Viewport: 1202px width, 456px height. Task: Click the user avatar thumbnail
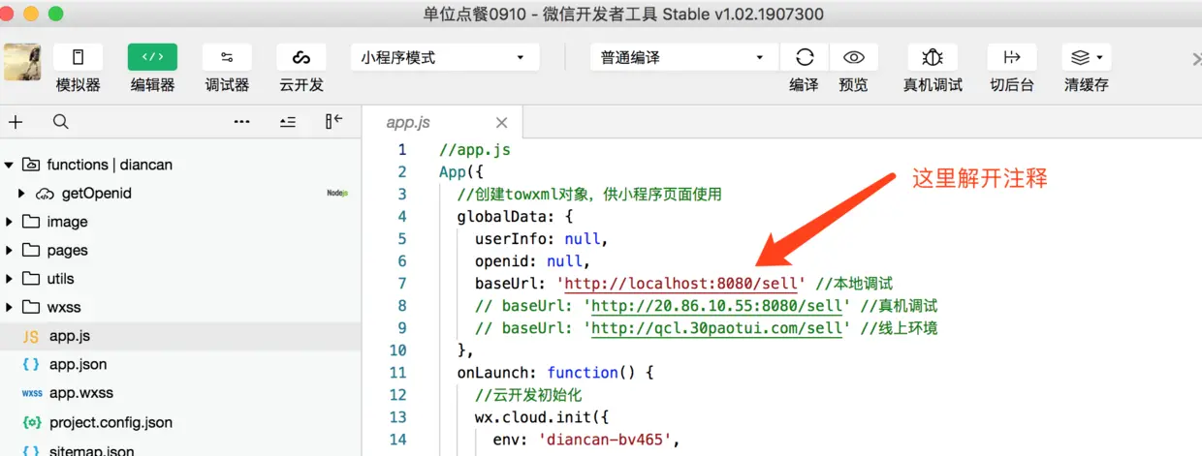point(22,62)
